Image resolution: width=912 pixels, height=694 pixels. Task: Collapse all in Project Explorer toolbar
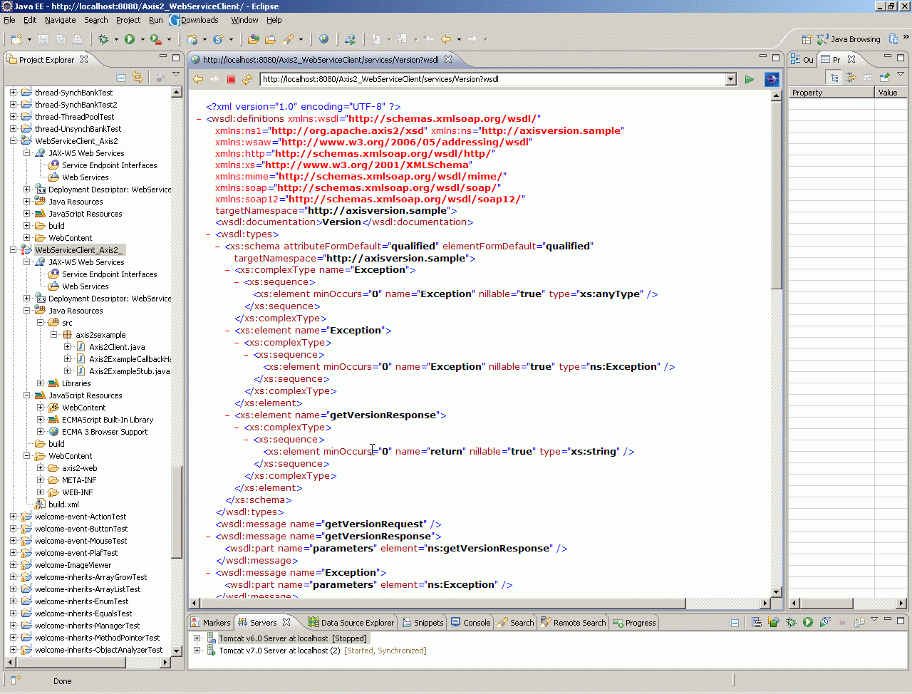(x=121, y=77)
